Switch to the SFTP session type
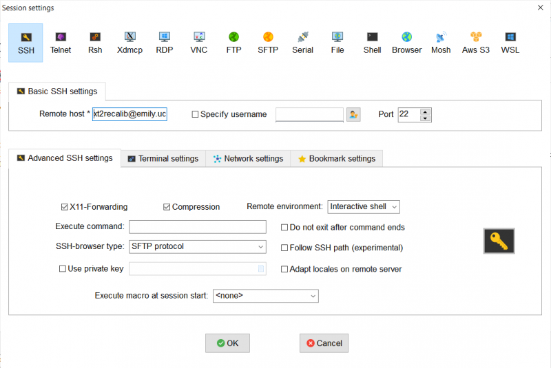 tap(268, 43)
